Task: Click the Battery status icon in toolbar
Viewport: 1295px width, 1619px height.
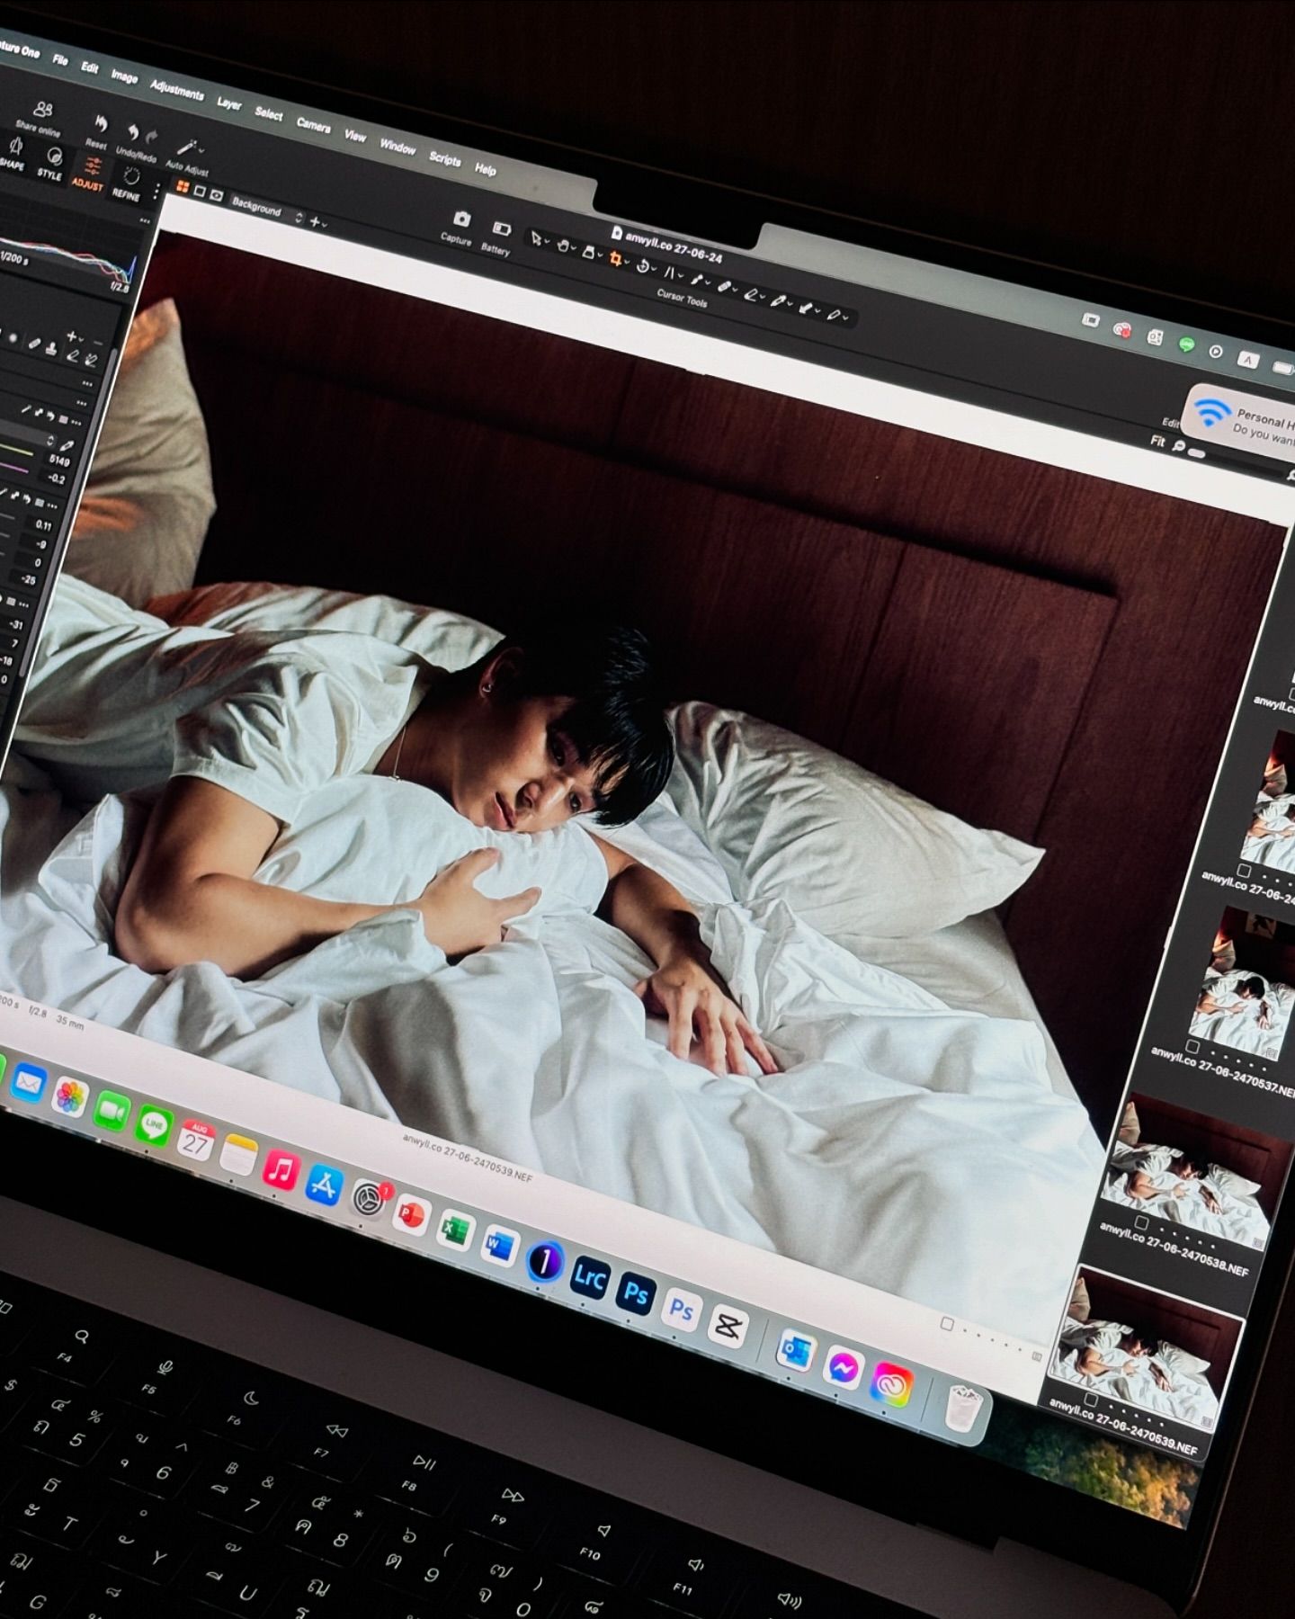Action: 501,229
